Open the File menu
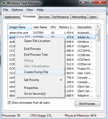The image size is (108, 119). click(x=6, y=10)
